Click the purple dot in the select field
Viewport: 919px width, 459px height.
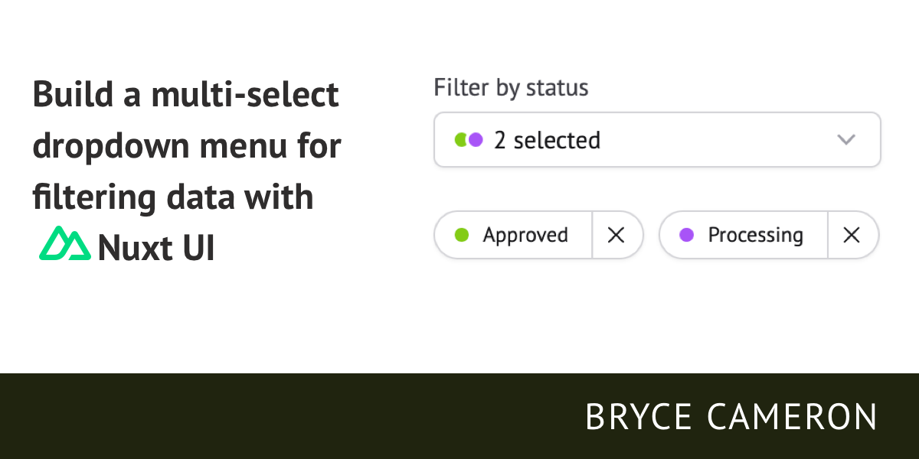(476, 140)
